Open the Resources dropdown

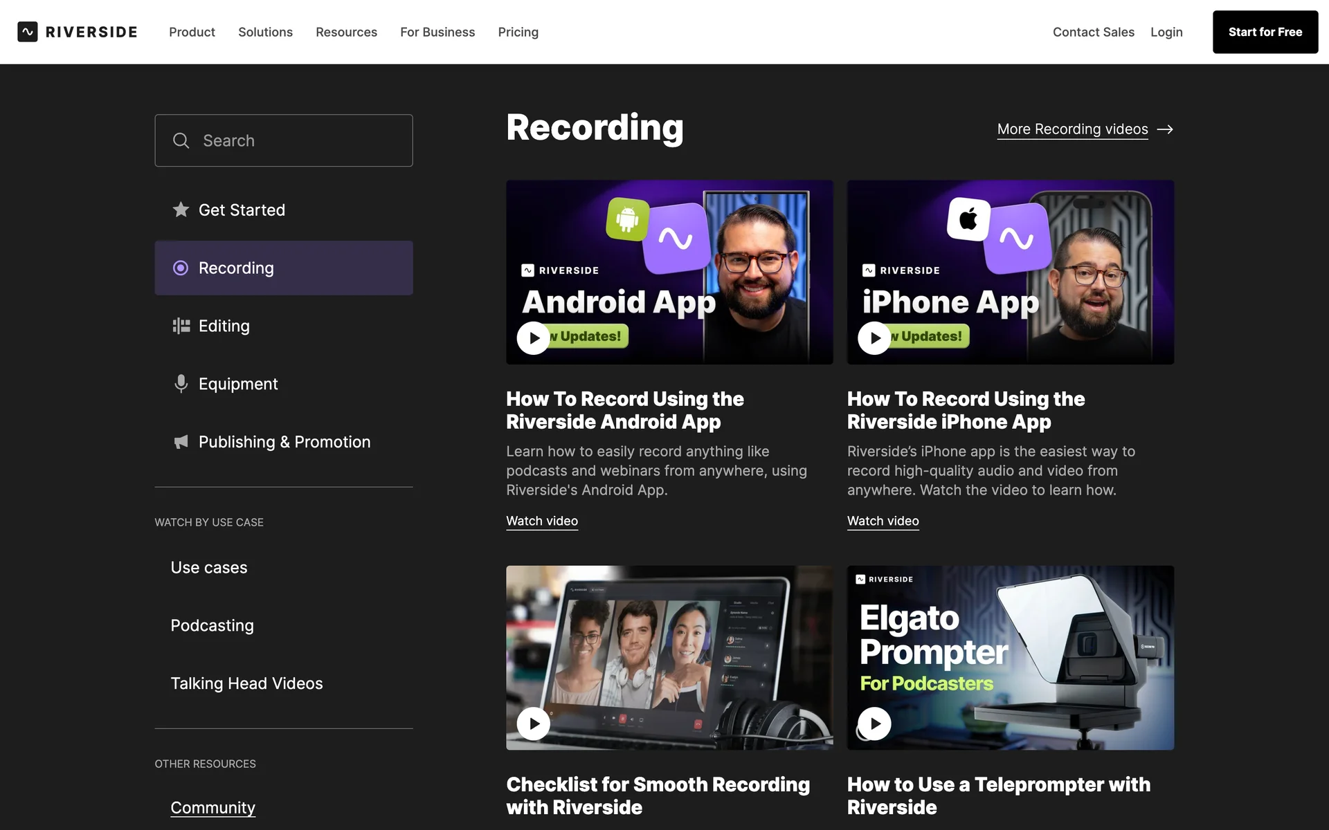point(346,32)
